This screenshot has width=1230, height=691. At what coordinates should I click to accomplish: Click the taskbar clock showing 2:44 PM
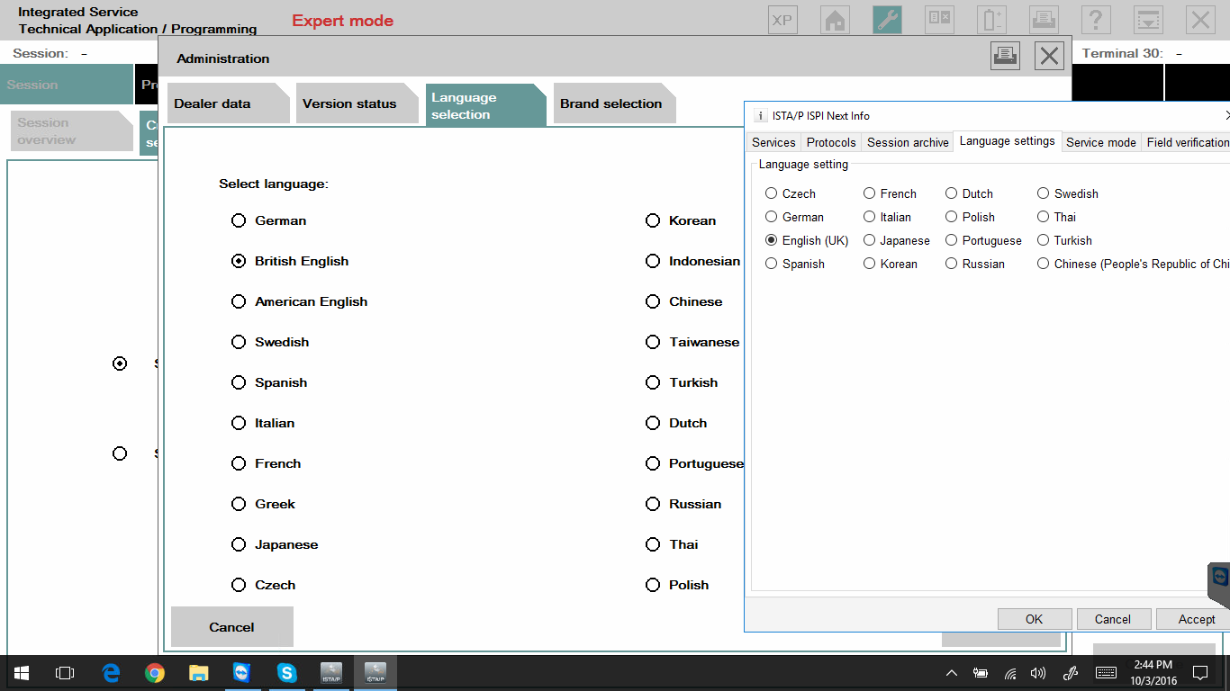[x=1153, y=673]
